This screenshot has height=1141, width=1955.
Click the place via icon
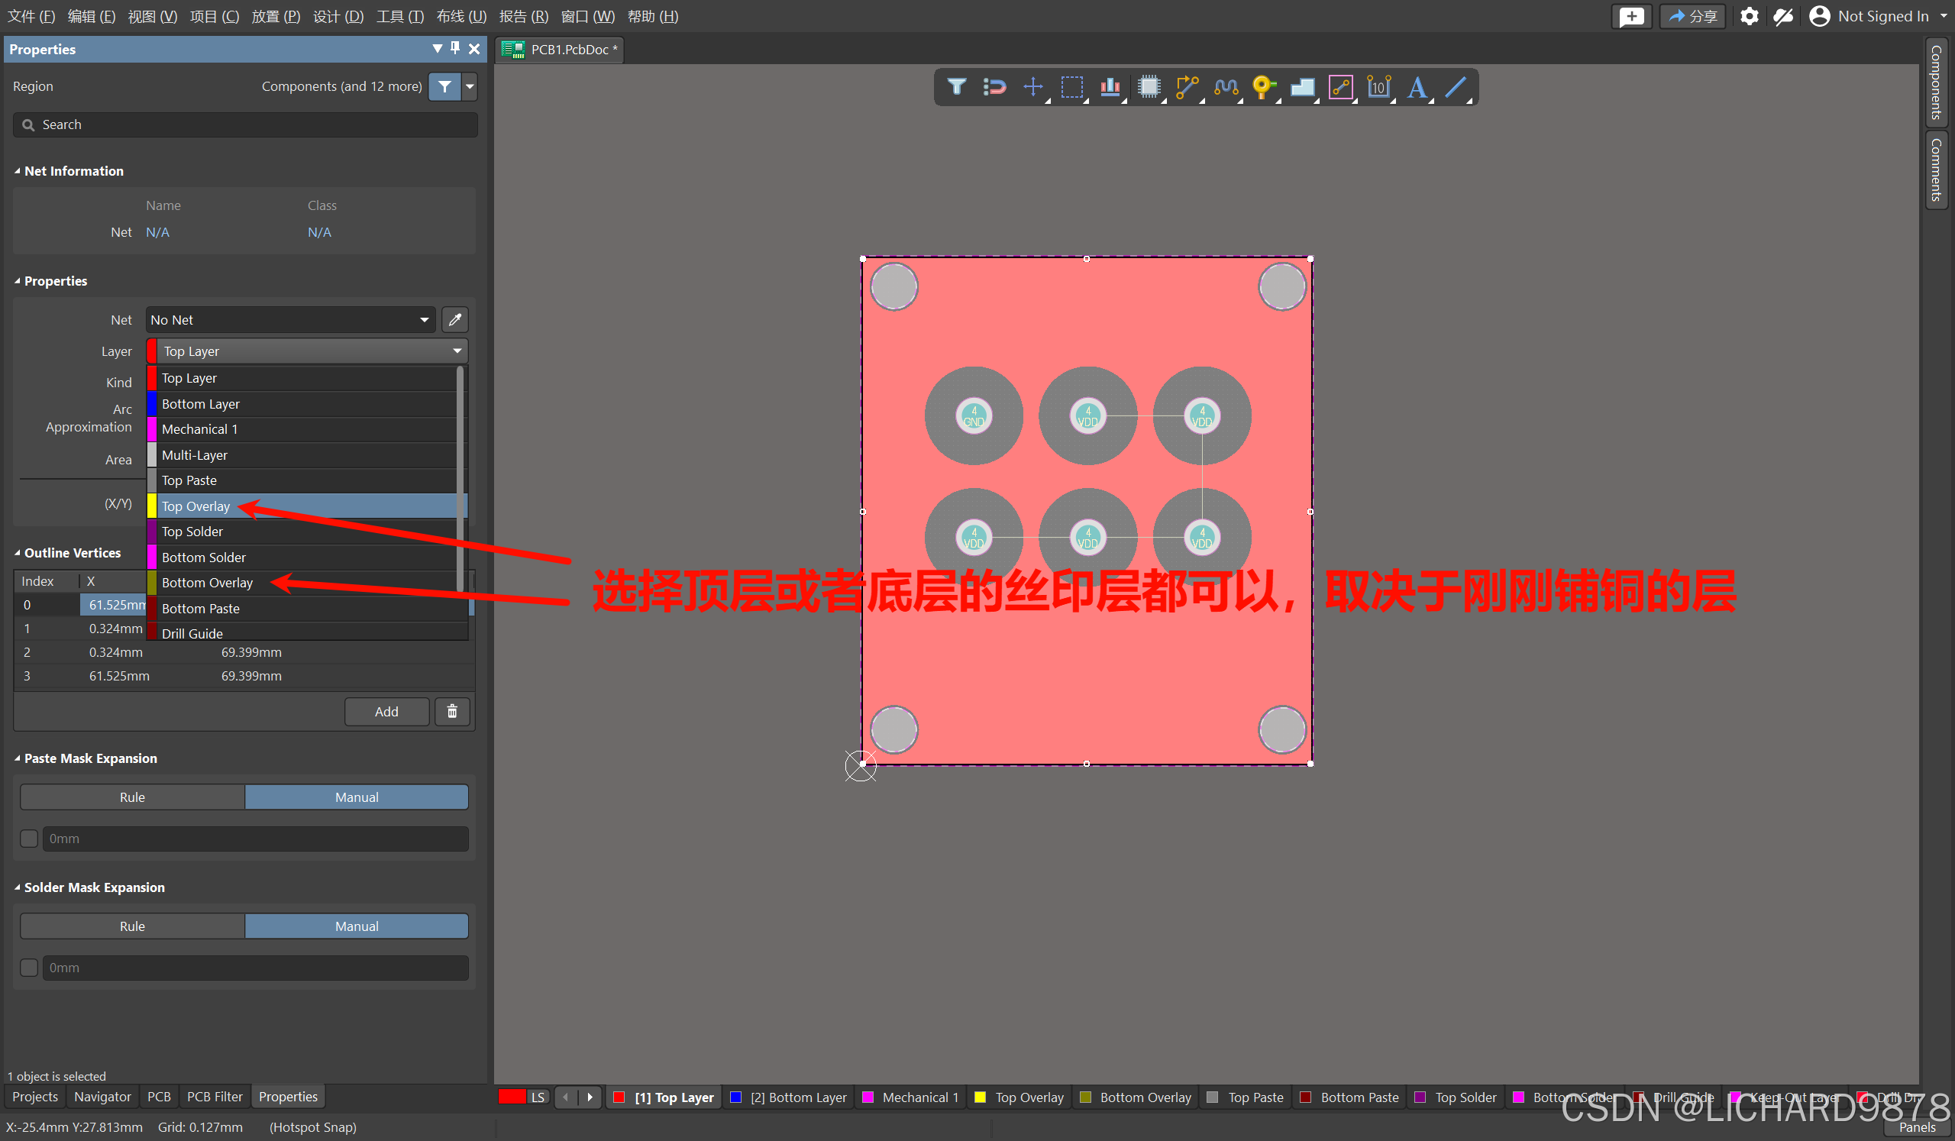point(1263,87)
